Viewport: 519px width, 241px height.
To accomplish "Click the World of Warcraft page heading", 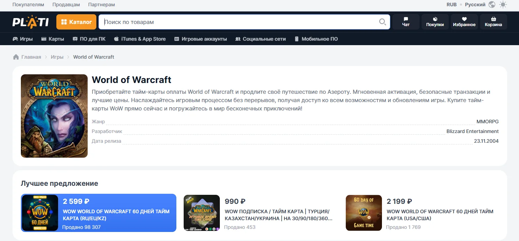I will pos(131,80).
